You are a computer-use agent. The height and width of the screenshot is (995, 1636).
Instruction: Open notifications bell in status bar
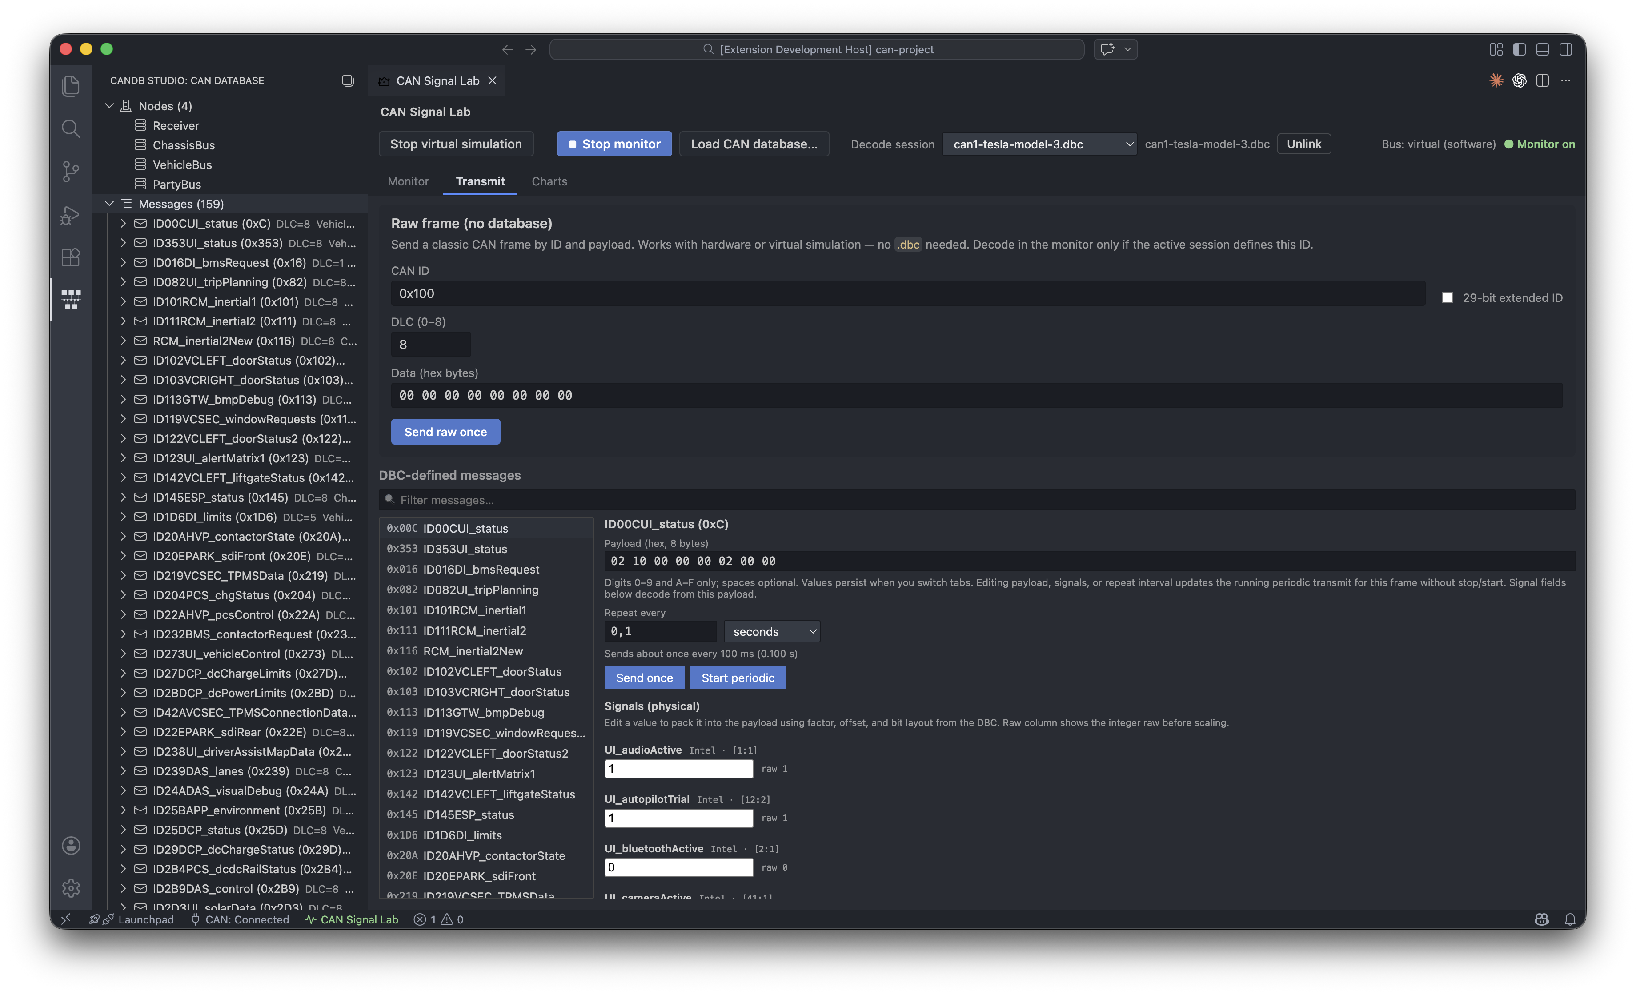point(1570,919)
